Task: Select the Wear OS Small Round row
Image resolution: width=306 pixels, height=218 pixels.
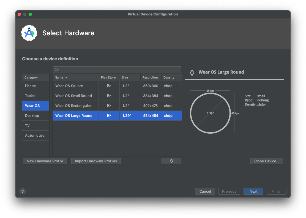Action: pos(117,96)
